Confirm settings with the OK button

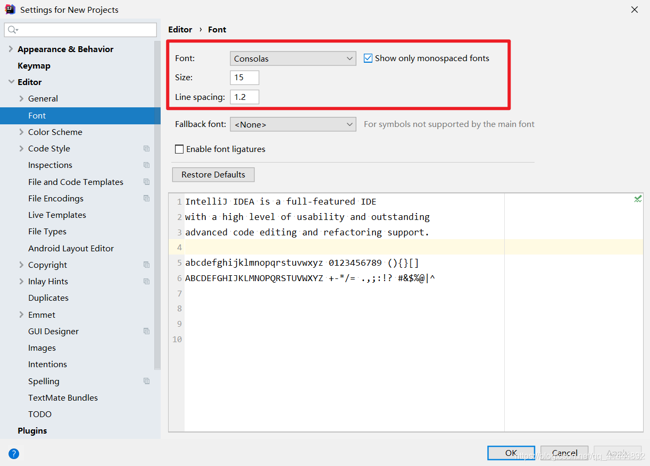tap(511, 453)
